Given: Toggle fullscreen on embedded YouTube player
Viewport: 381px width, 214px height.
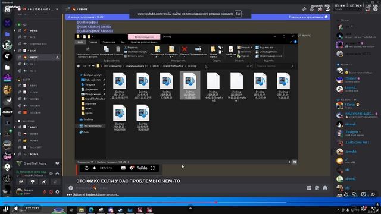Looking at the screenshot, I should coord(152,168).
